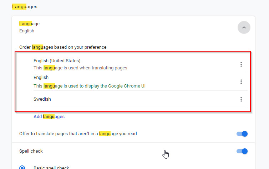Click the 'Offer to translate pages' label
The width and height of the screenshot is (269, 169).
click(78, 134)
